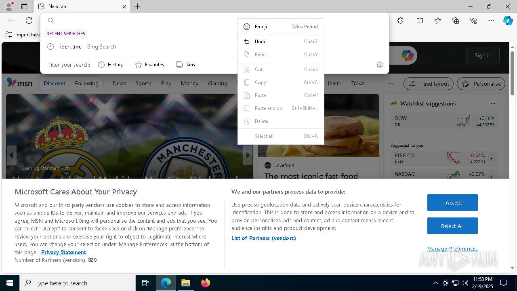Filter search by Favorites
This screenshot has height=291, width=517.
(x=149, y=65)
